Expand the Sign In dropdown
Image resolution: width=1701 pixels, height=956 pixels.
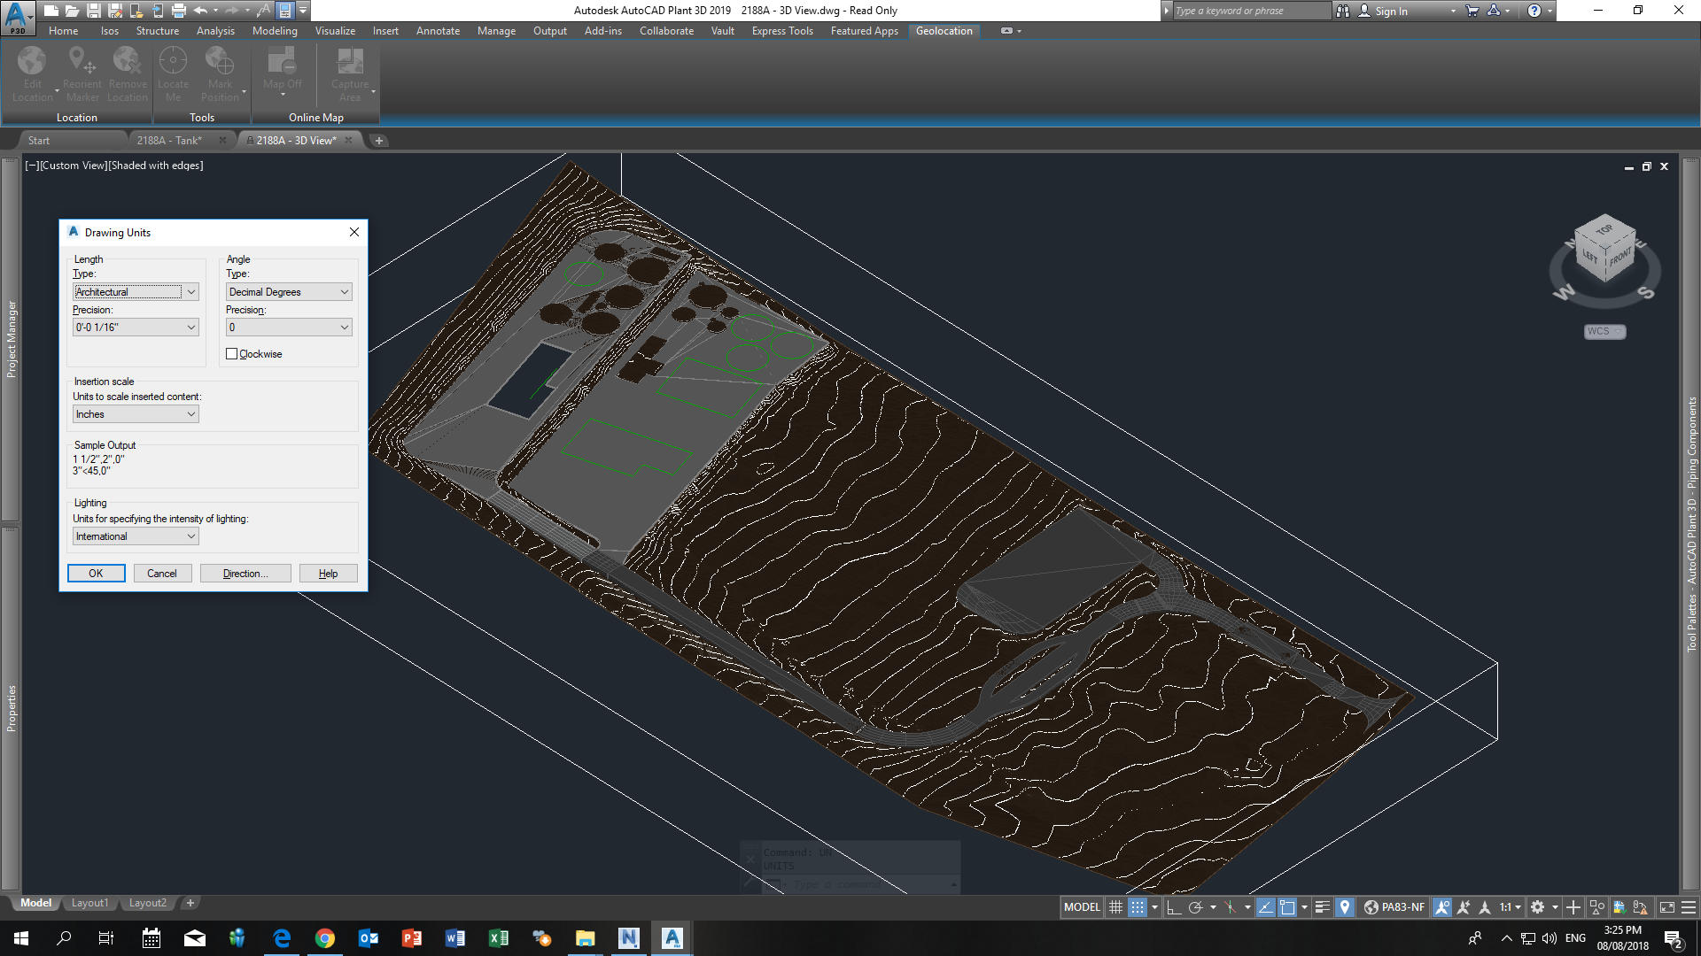tap(1454, 11)
